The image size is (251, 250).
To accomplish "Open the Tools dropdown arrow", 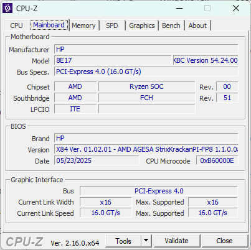I will click(146, 241).
